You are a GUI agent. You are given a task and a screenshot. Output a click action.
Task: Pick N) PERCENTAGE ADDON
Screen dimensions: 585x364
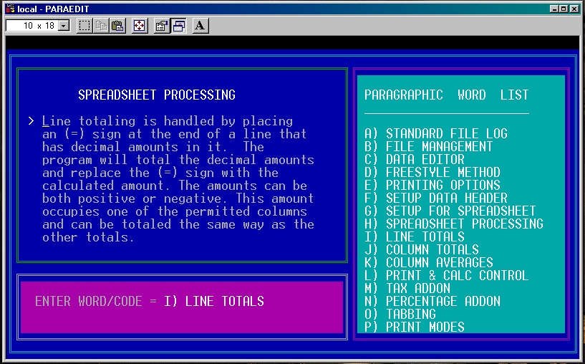[x=432, y=301]
